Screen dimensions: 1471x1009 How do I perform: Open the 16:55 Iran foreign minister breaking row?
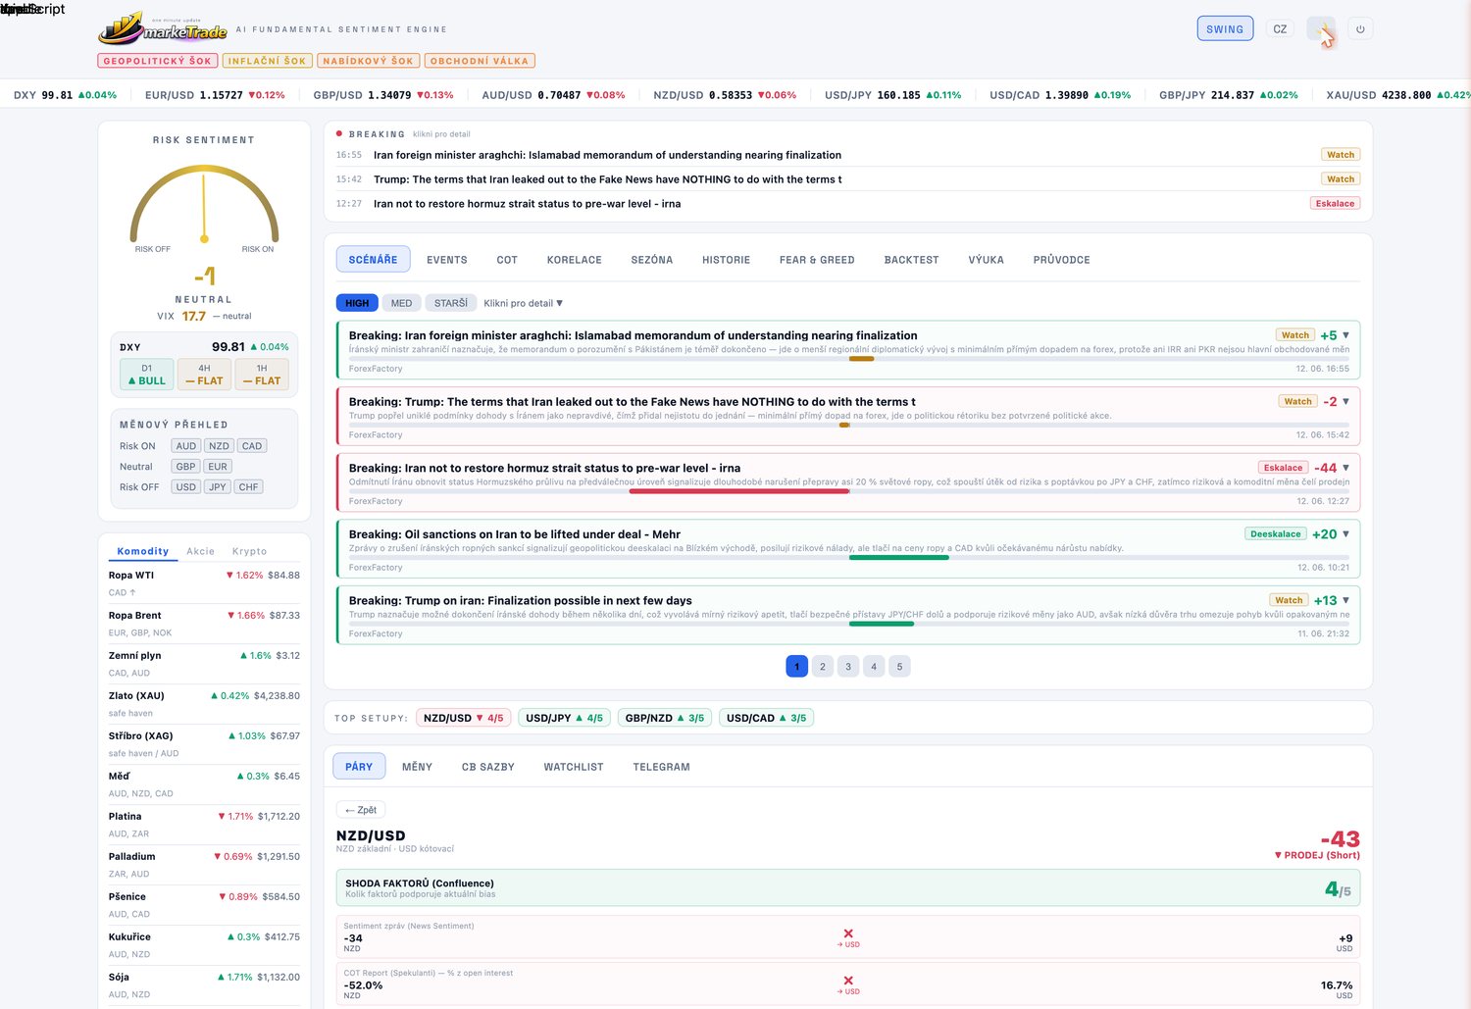click(848, 155)
